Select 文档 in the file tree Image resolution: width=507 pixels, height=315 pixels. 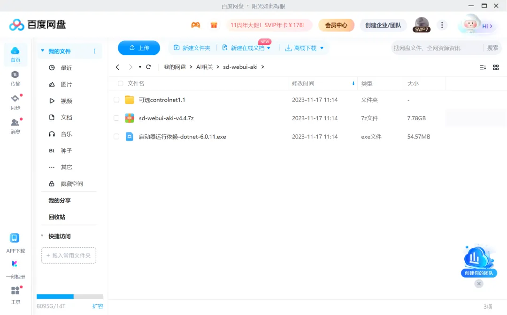(x=66, y=117)
